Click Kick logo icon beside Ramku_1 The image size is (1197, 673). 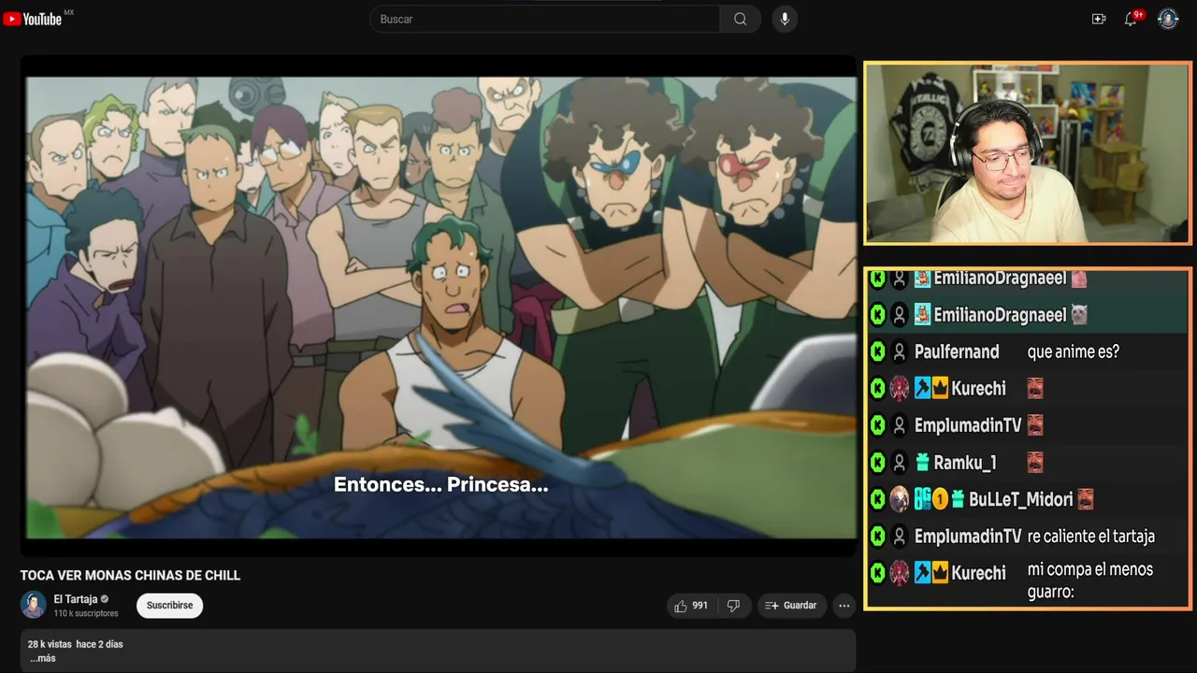click(x=877, y=462)
